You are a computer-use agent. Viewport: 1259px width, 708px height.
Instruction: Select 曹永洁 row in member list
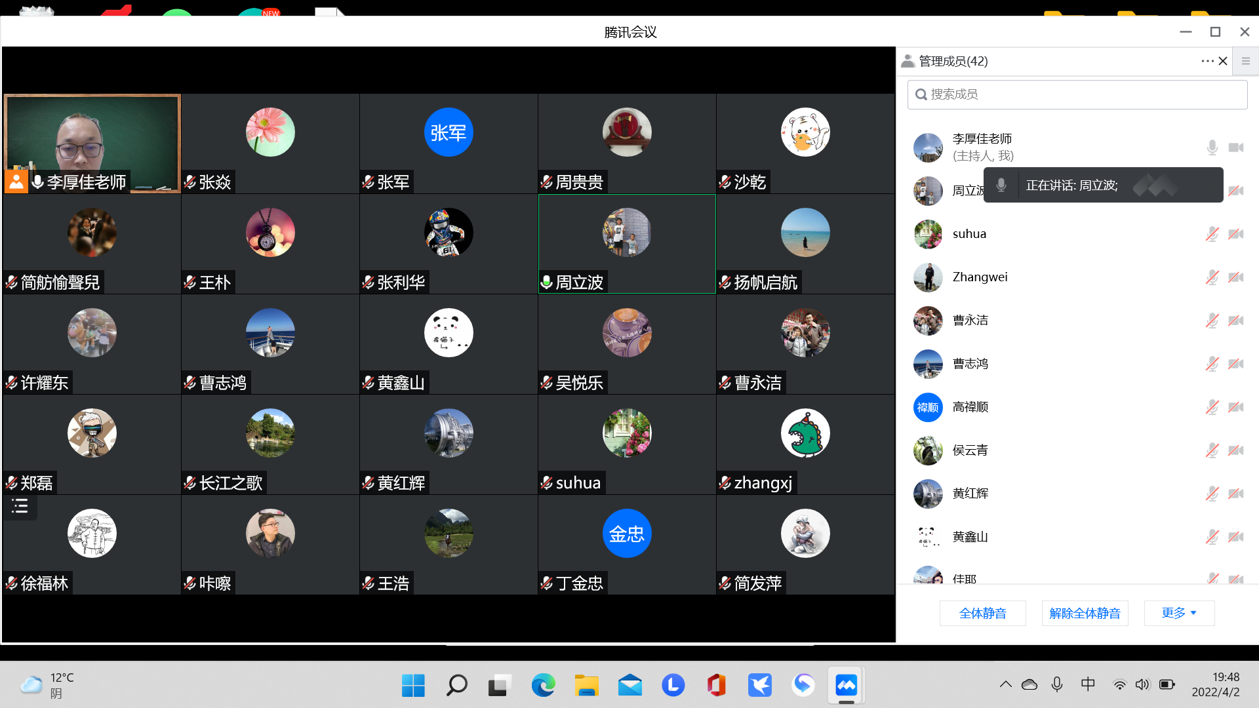pos(1077,321)
